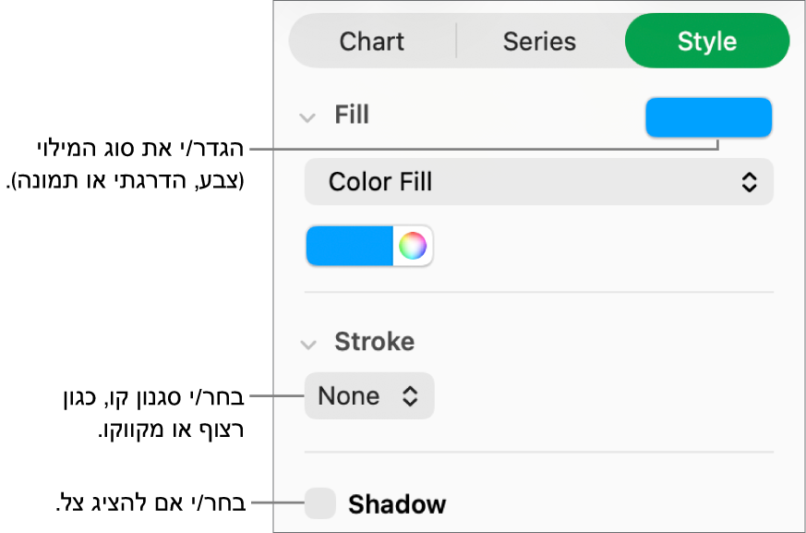Click the Fill section disclosure chevron
This screenshot has height=533, width=806.
pyautogui.click(x=306, y=116)
